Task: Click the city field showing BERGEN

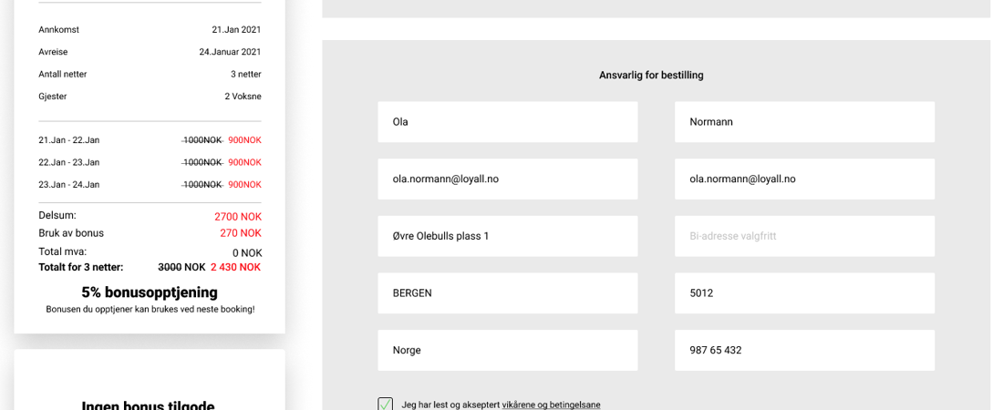Action: pyautogui.click(x=507, y=293)
